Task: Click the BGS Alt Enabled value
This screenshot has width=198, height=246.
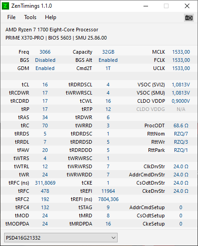Action: click(x=108, y=60)
